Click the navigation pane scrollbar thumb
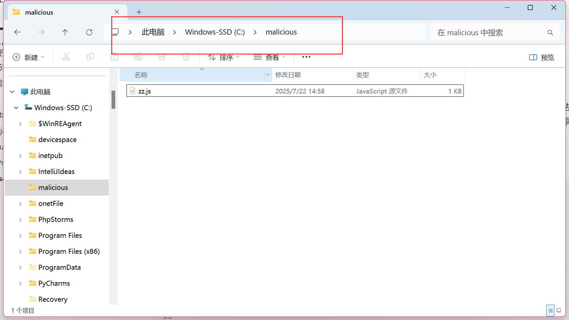569x320 pixels. [x=114, y=99]
